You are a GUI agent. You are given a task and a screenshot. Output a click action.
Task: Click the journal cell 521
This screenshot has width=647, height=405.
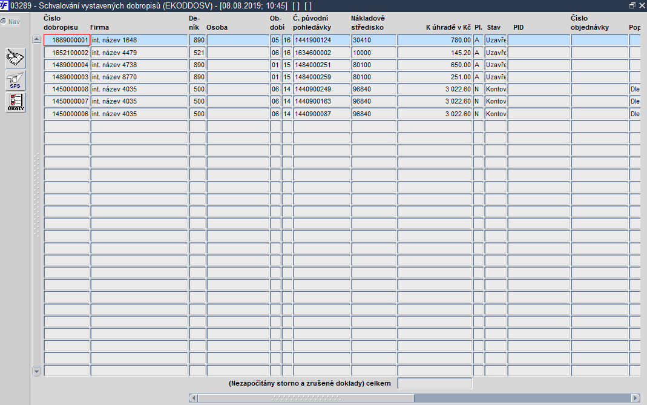(198, 53)
